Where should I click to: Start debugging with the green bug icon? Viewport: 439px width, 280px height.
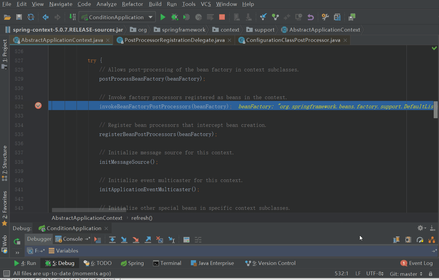tap(175, 17)
